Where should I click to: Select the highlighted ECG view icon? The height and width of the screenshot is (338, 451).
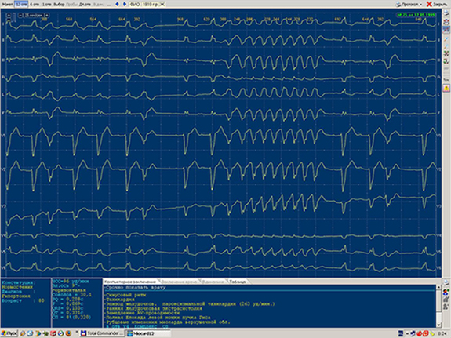click(446, 30)
